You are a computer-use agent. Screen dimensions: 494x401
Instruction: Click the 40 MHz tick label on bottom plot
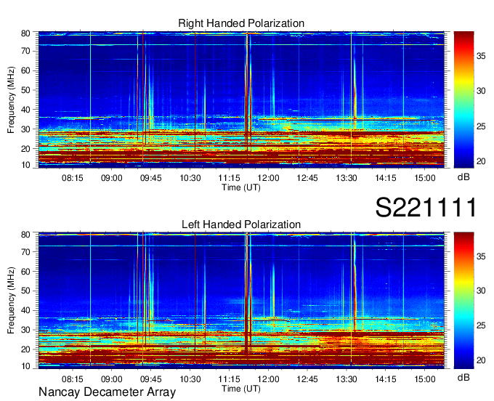point(25,310)
